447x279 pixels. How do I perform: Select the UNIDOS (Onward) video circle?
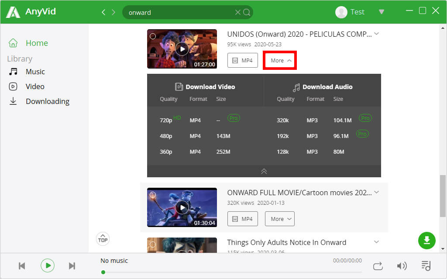153,36
